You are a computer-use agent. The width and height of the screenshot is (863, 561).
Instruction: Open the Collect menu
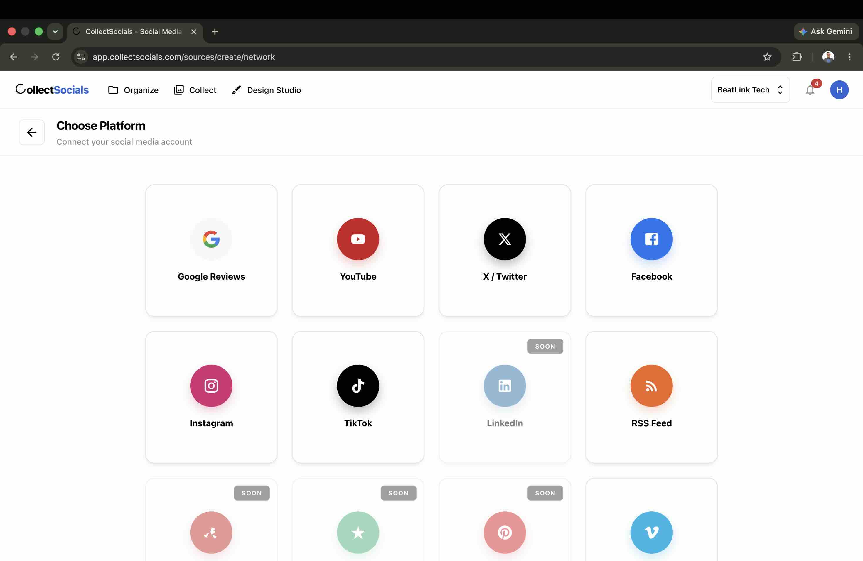tap(195, 90)
